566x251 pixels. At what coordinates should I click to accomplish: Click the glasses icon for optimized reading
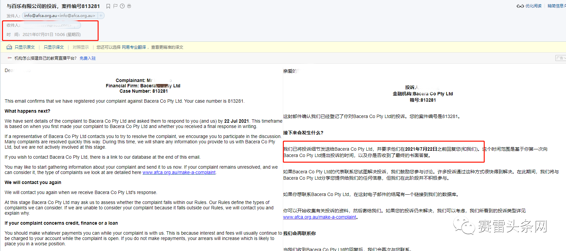coord(520,6)
